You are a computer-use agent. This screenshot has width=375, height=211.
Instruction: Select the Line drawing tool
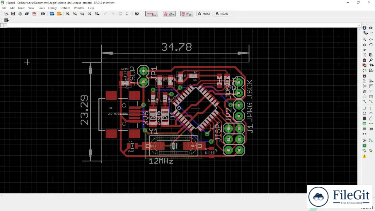coord(364,108)
